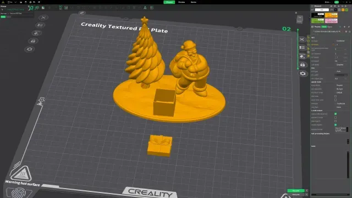Click the first save icon in title bar

click(21, 2)
